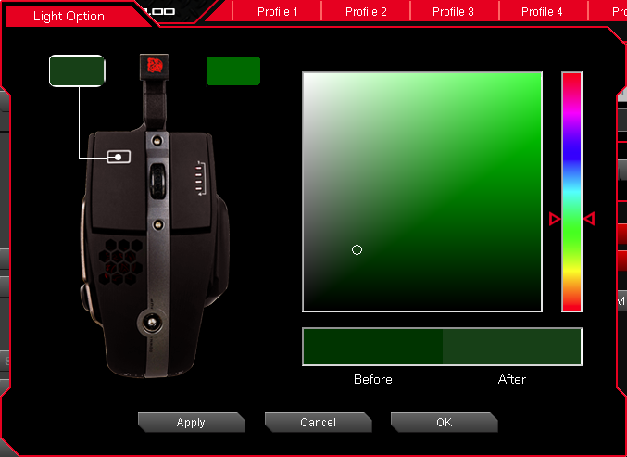This screenshot has width=627, height=457.
Task: Select the dark green side-light color swatch
Action: (x=77, y=70)
